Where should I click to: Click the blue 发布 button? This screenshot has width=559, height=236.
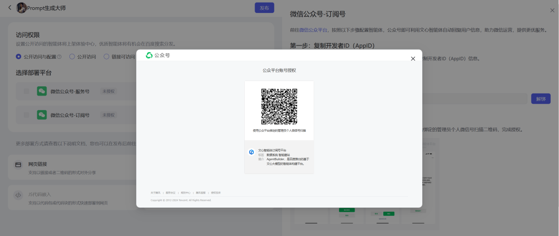[264, 8]
